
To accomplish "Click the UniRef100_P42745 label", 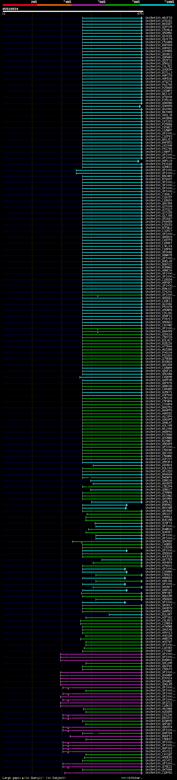I will pyautogui.click(x=159, y=85).
